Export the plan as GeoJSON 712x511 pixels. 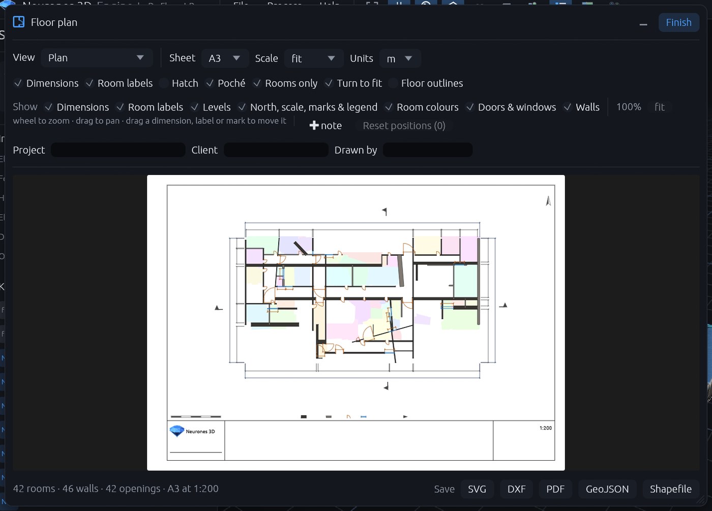(607, 489)
